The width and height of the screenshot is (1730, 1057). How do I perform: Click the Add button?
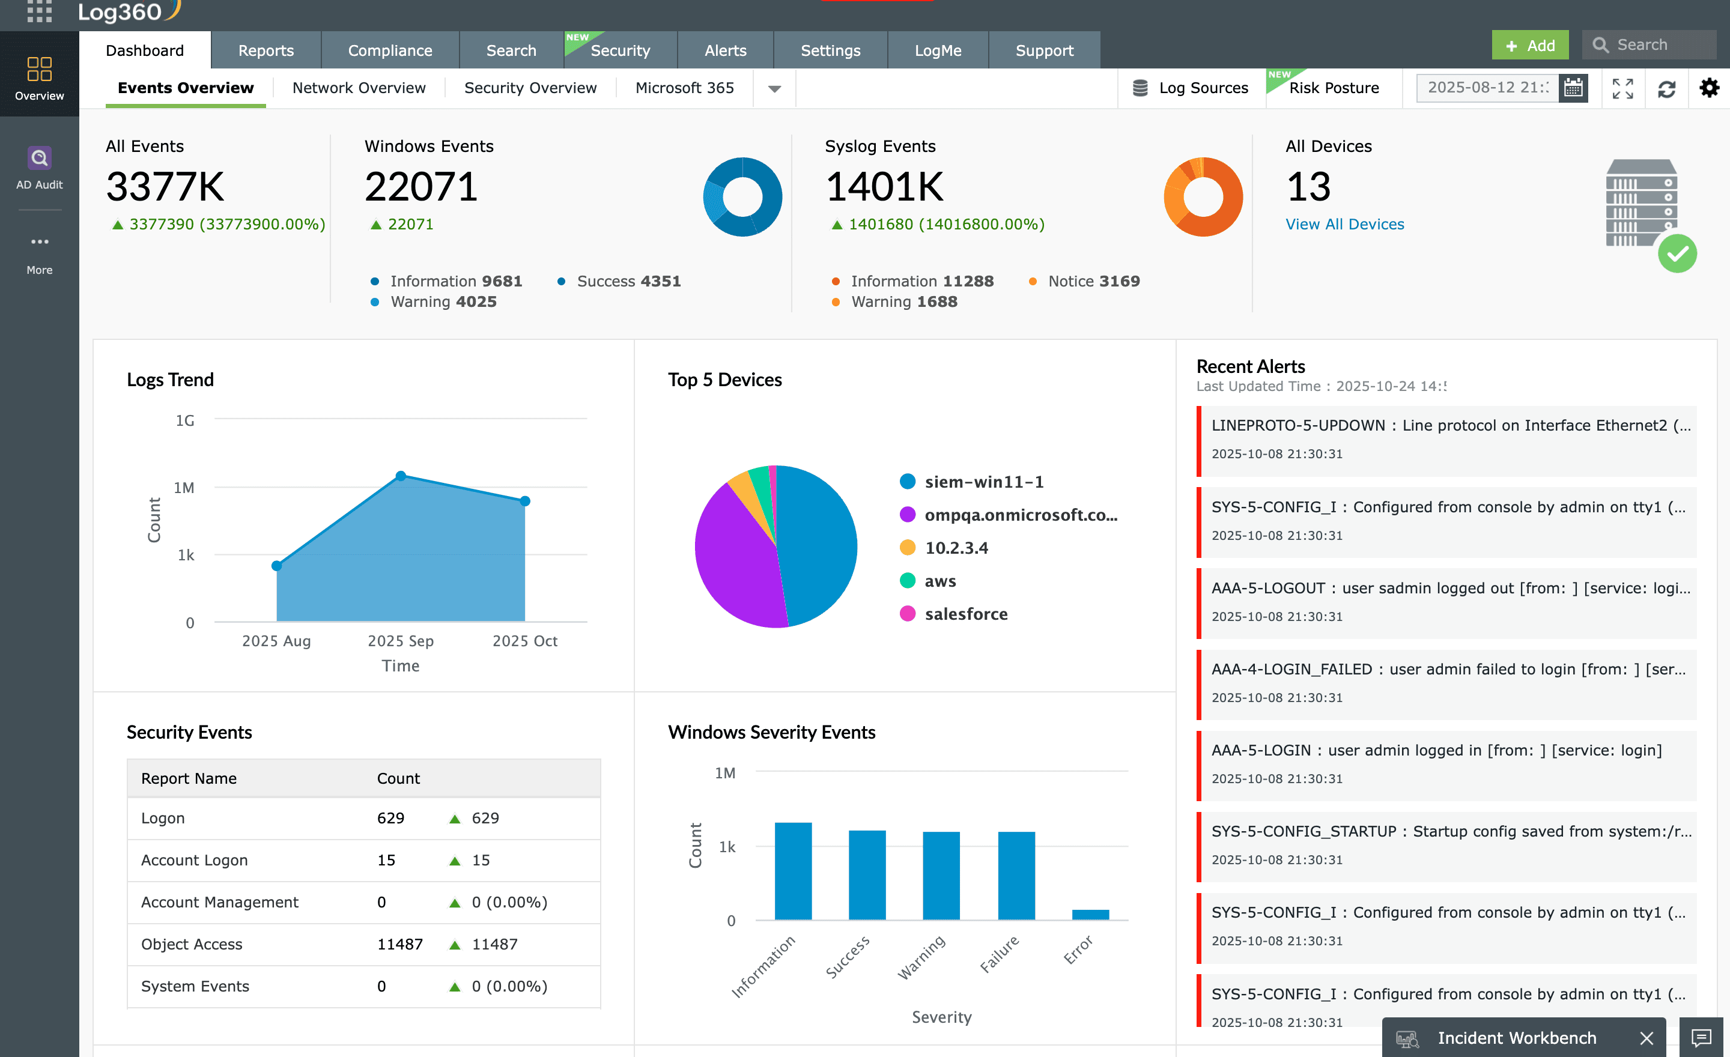[x=1529, y=46]
